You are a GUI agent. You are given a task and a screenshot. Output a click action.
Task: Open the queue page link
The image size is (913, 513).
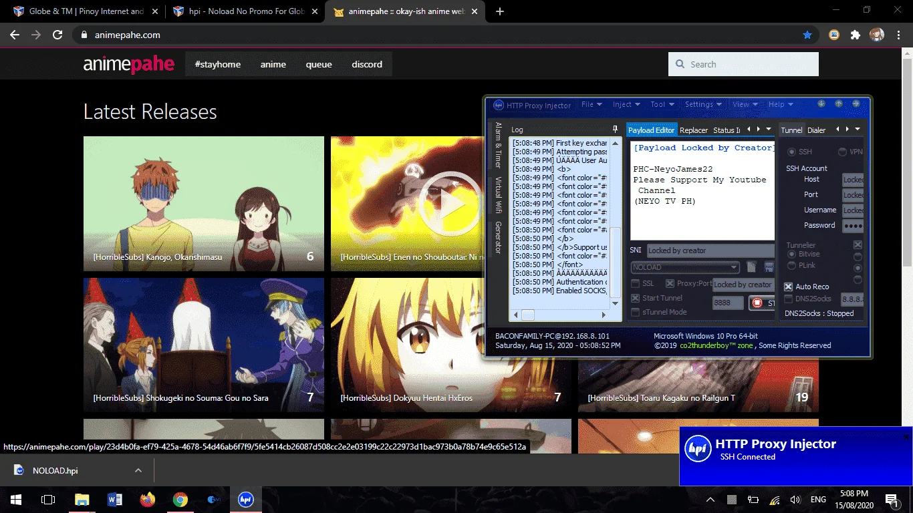pos(319,64)
